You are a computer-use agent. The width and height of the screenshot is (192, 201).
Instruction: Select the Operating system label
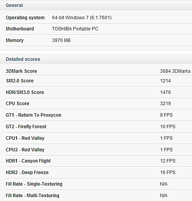coord(25,18)
